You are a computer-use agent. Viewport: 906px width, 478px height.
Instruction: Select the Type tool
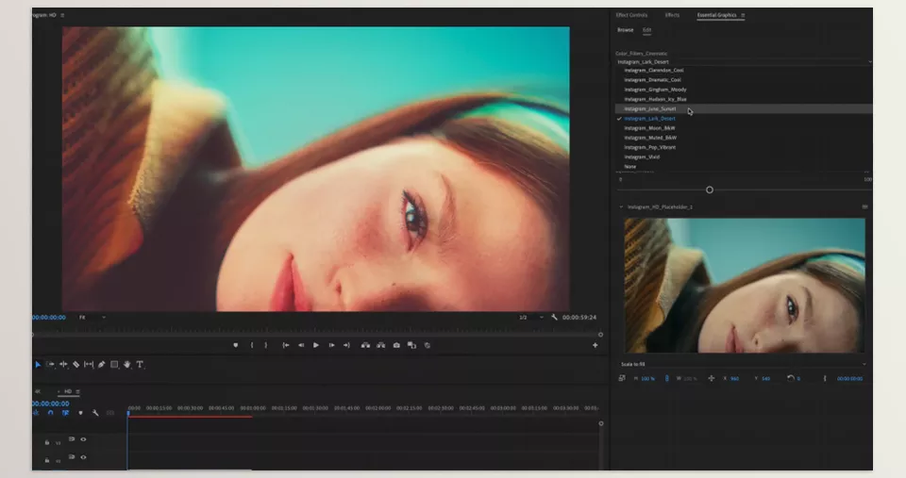click(x=140, y=364)
